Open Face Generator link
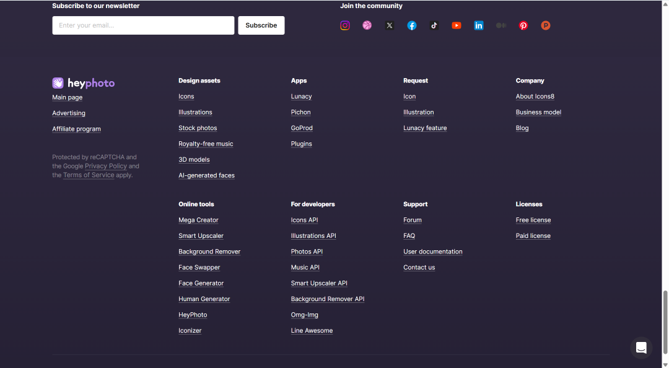This screenshot has height=368, width=669. 201,284
